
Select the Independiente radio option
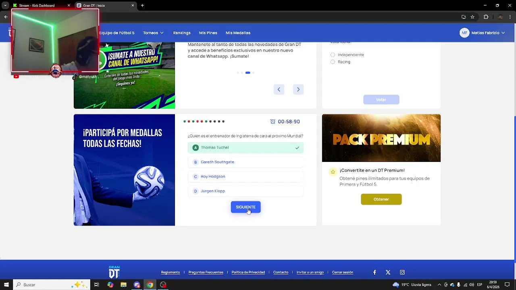333,55
